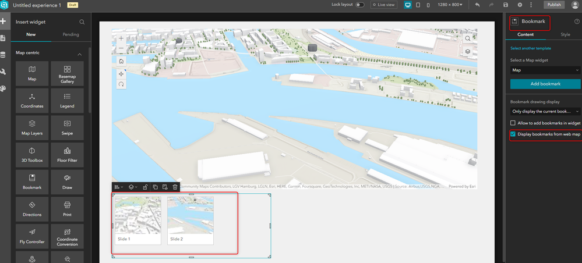Select the Slide 2 bookmark thumbnail
The height and width of the screenshot is (263, 582).
pyautogui.click(x=190, y=221)
